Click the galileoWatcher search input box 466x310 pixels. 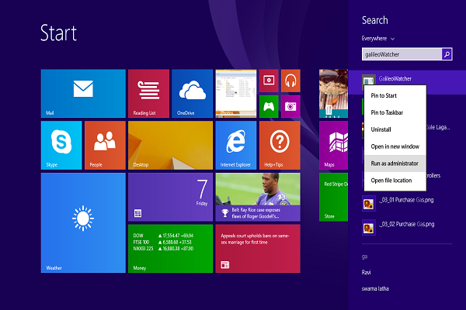tap(402, 54)
